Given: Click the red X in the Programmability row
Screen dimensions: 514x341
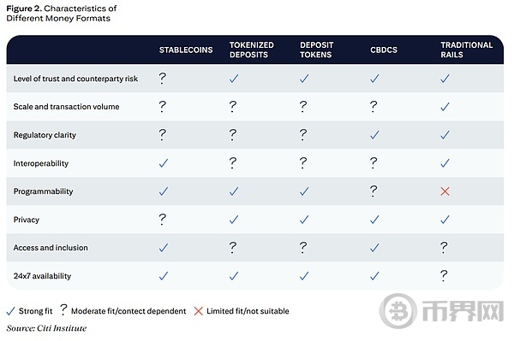Looking at the screenshot, I should (445, 191).
